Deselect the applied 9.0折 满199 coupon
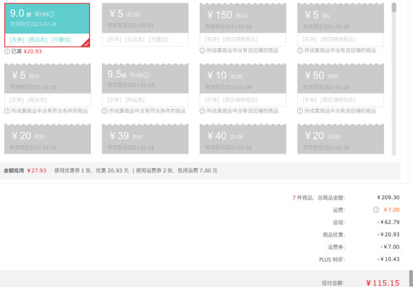This screenshot has height=287, width=413. click(47, 25)
